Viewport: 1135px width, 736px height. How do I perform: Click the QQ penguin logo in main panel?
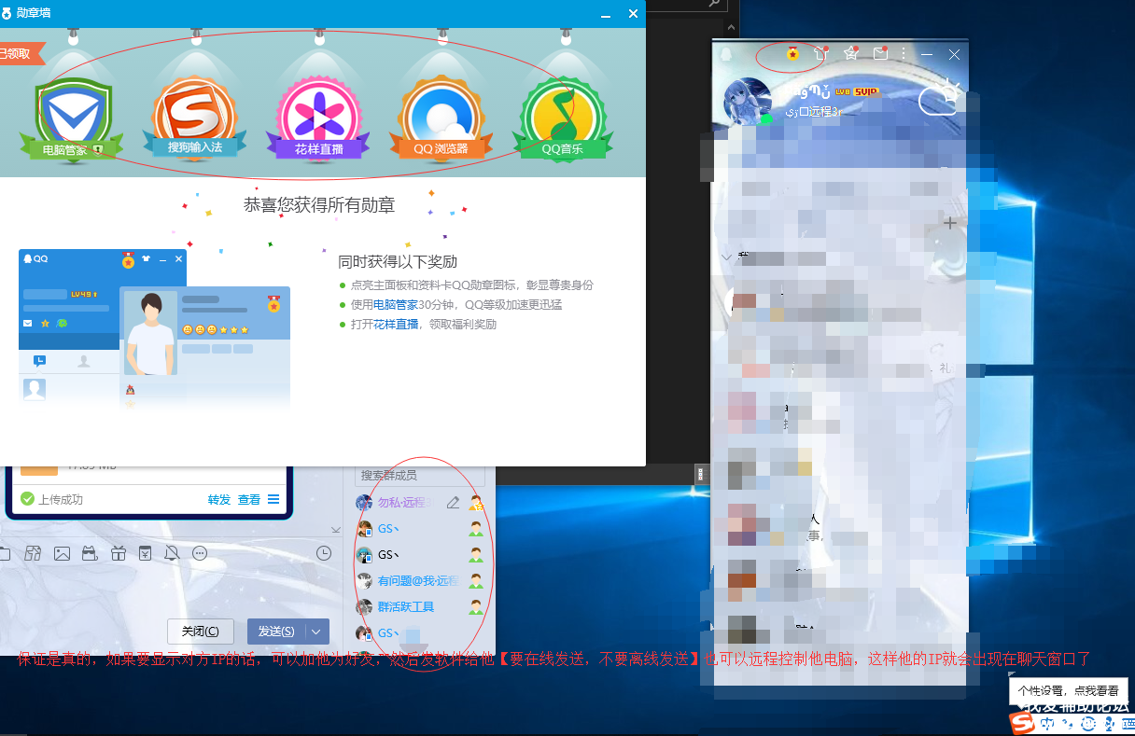point(725,54)
